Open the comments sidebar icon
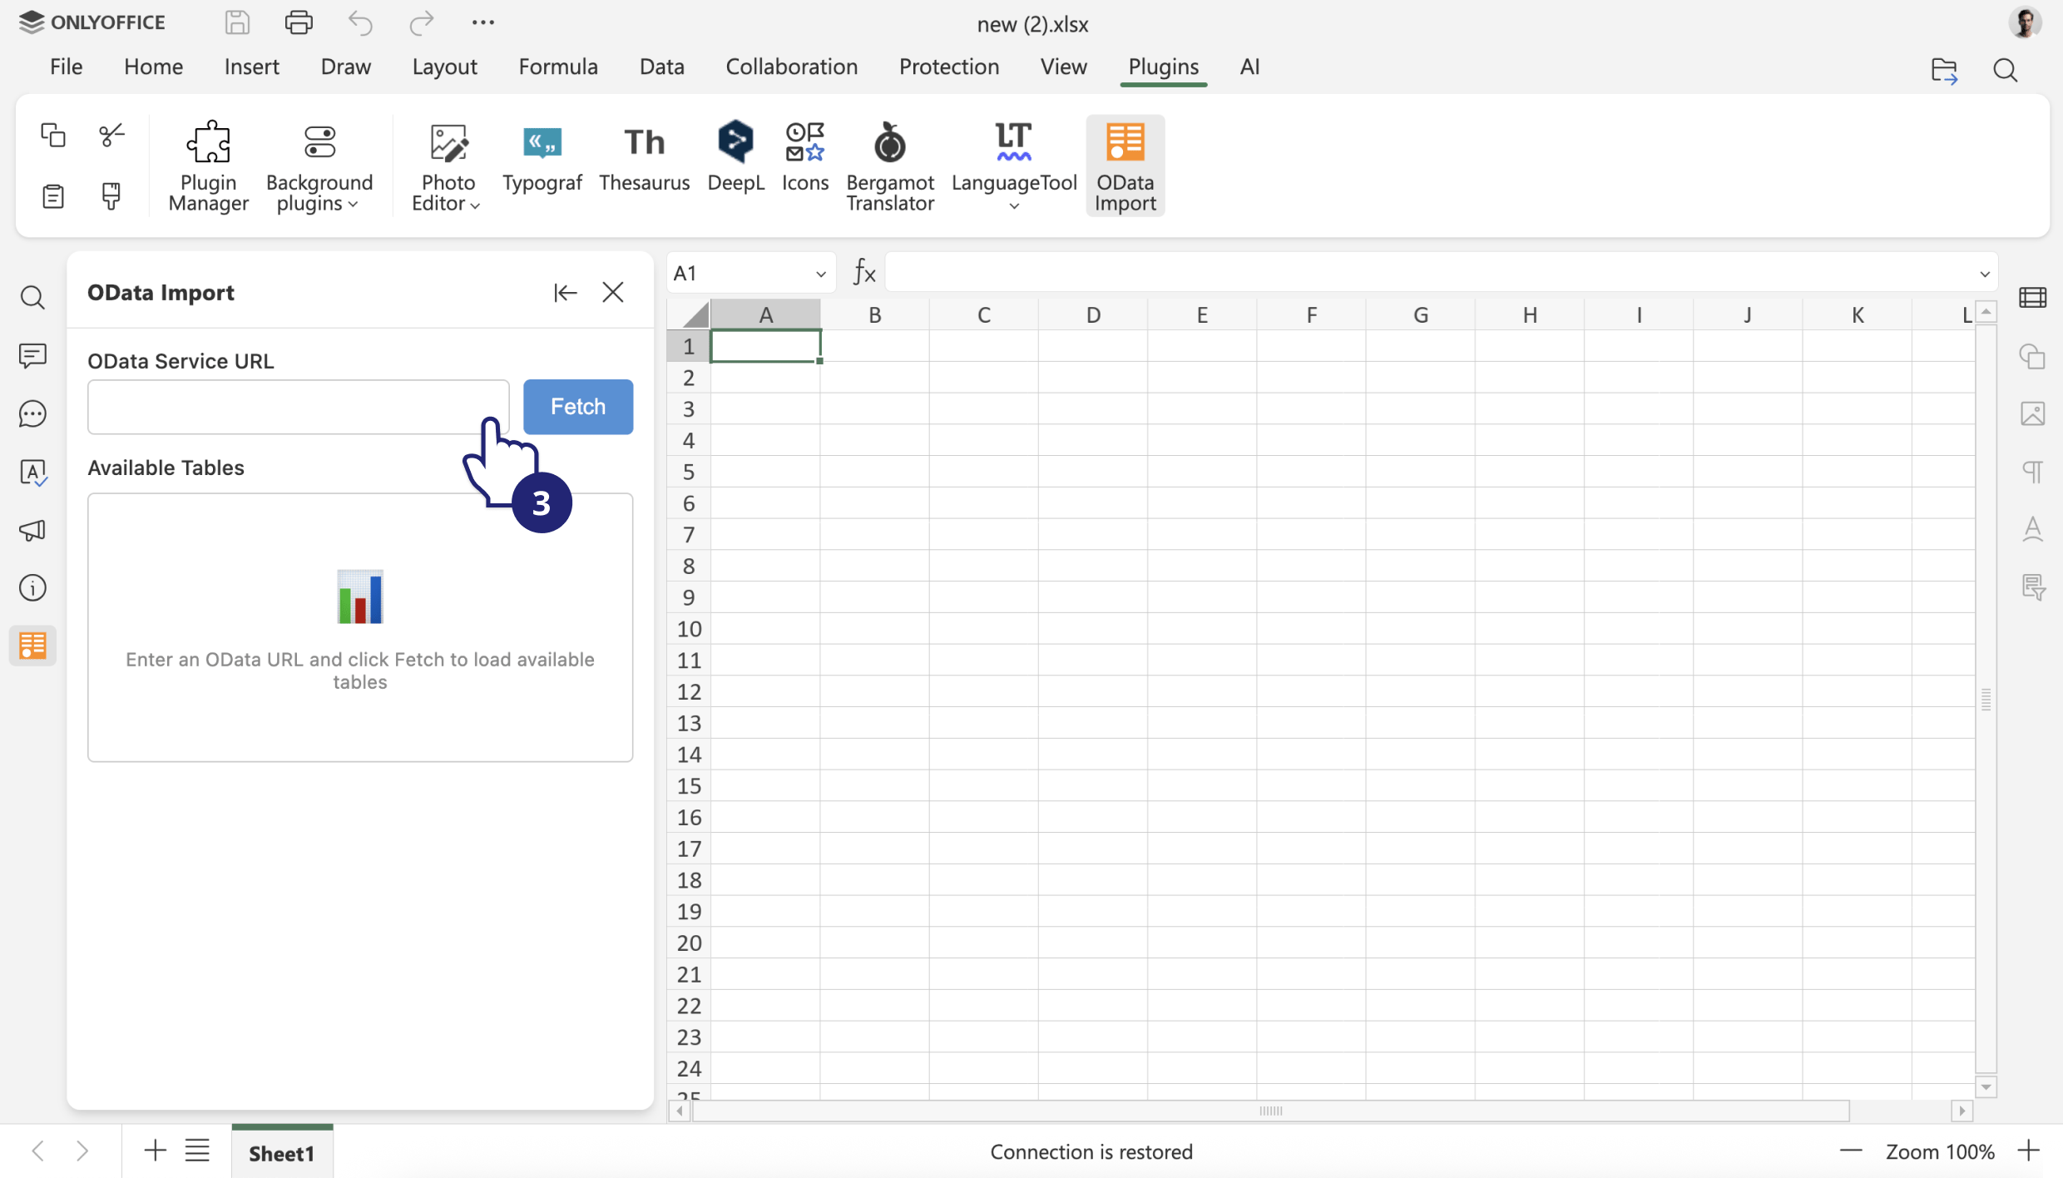2063x1178 pixels. click(32, 356)
